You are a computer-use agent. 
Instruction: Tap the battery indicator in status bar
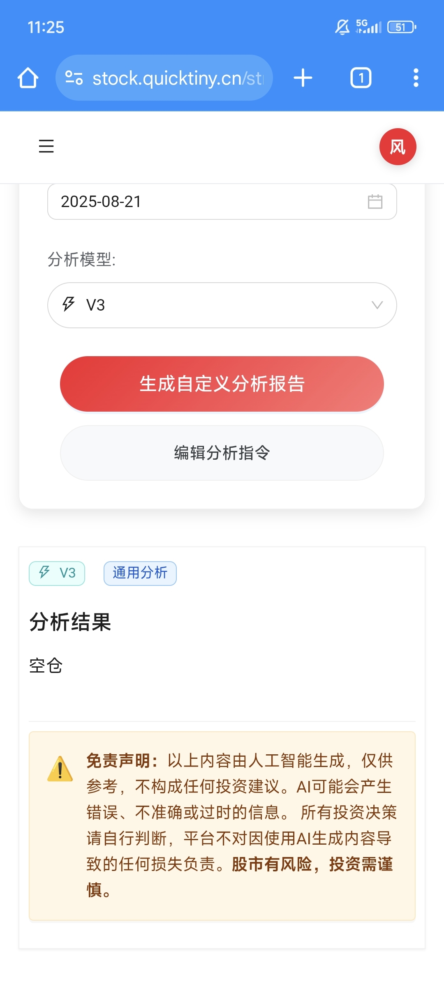pos(402,27)
